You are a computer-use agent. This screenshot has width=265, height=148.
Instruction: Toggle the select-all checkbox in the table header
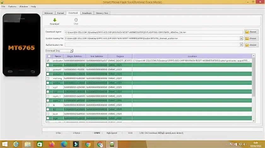(49, 56)
